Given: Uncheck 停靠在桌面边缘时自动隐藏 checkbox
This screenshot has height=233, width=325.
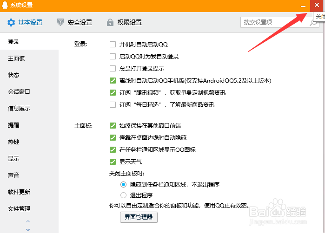Looking at the screenshot, I should [x=113, y=137].
